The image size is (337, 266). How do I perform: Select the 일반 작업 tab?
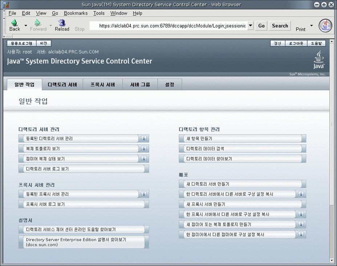point(24,85)
